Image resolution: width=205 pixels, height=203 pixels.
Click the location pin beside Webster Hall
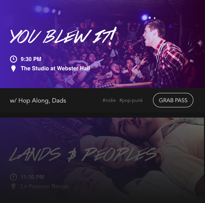tap(13, 69)
